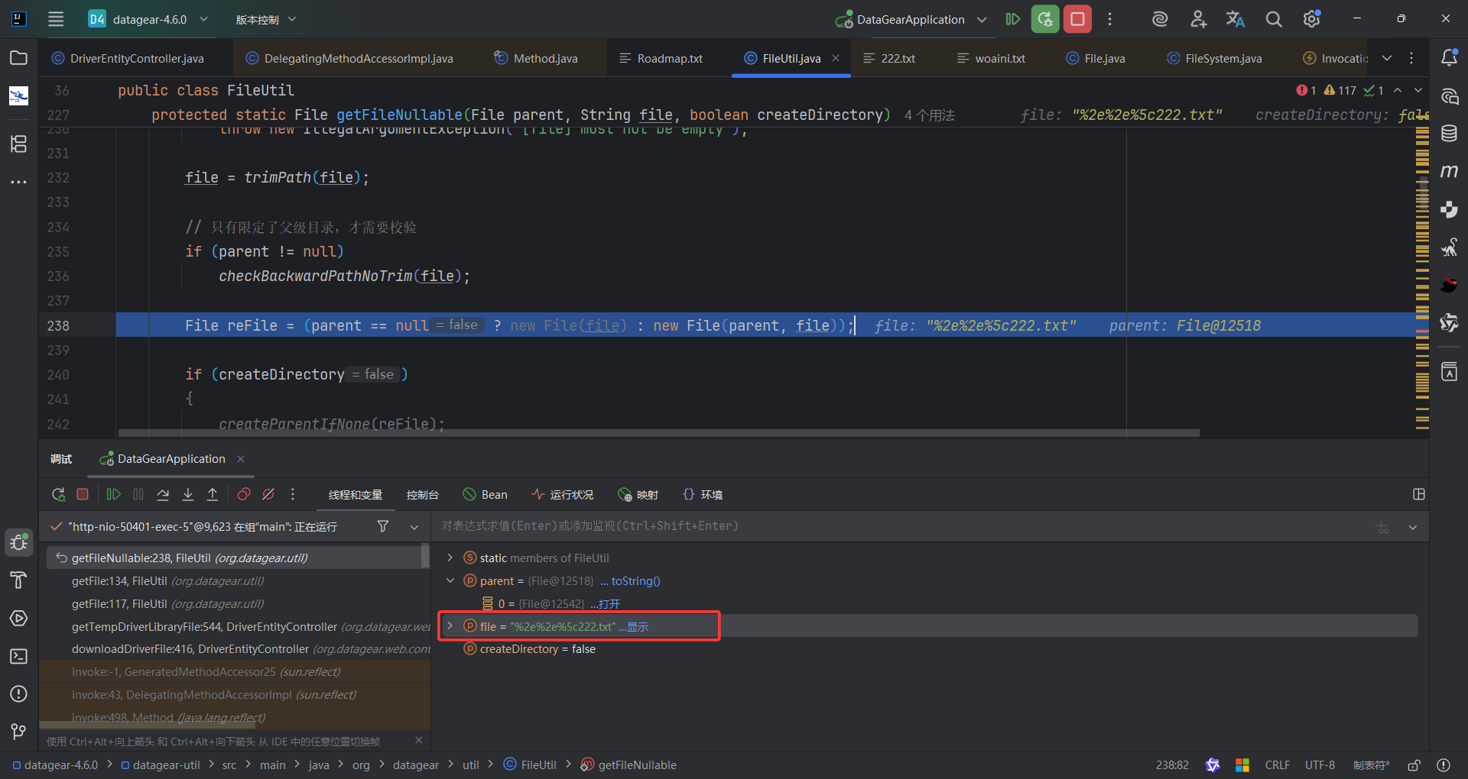Collapse the parent variable node
This screenshot has height=779, width=1468.
coord(450,581)
